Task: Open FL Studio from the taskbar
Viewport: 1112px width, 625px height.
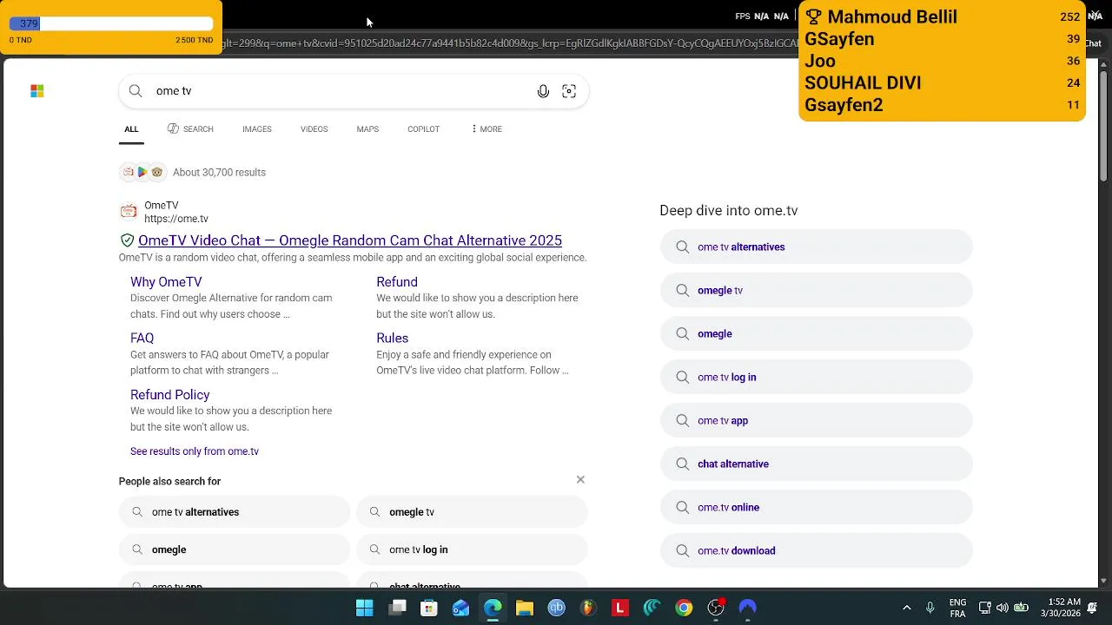Action: click(588, 608)
